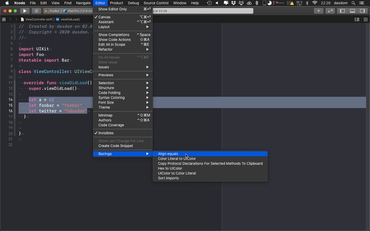
Task: Open the Source Control menu
Action: pos(156,3)
